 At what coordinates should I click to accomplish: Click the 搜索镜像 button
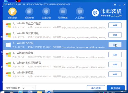(116, 88)
